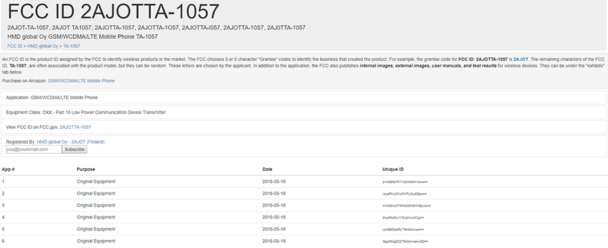
Task: Click Original Equipment in row 5
Action: pos(96,229)
